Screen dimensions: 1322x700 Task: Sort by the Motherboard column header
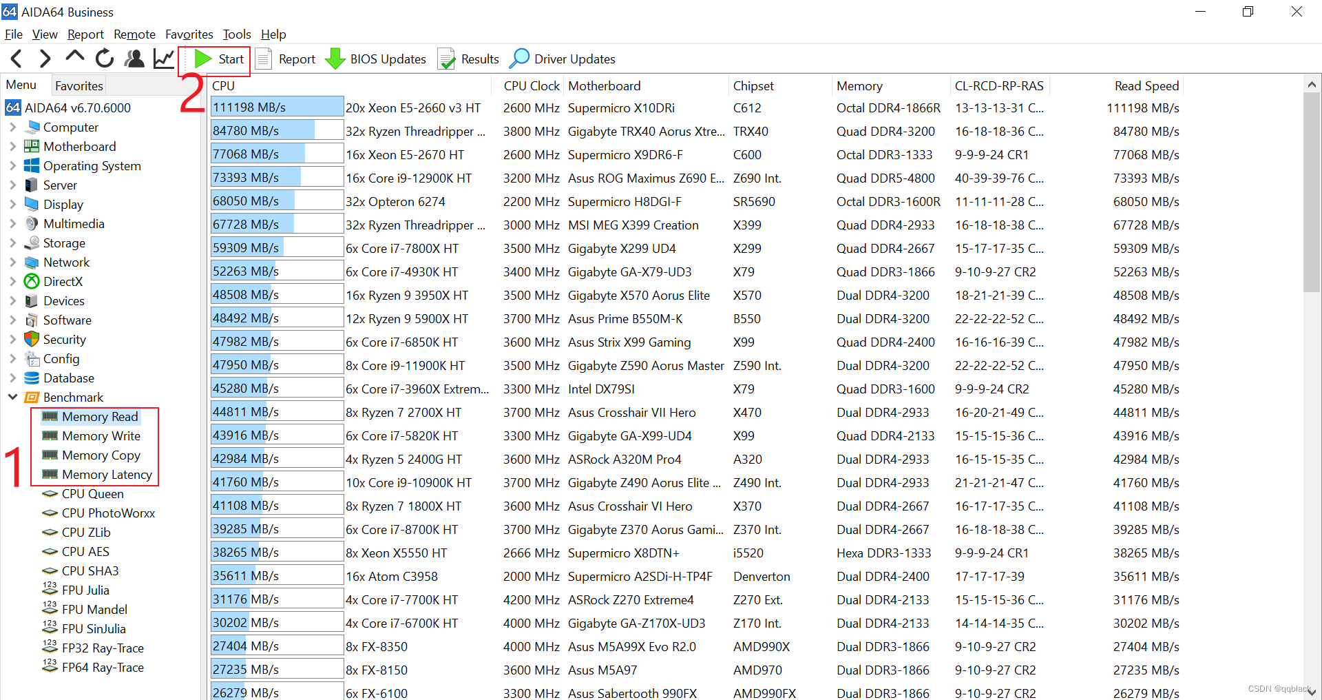pyautogui.click(x=646, y=86)
